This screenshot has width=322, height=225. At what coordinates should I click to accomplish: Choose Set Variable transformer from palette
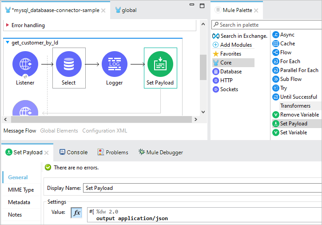(x=290, y=133)
